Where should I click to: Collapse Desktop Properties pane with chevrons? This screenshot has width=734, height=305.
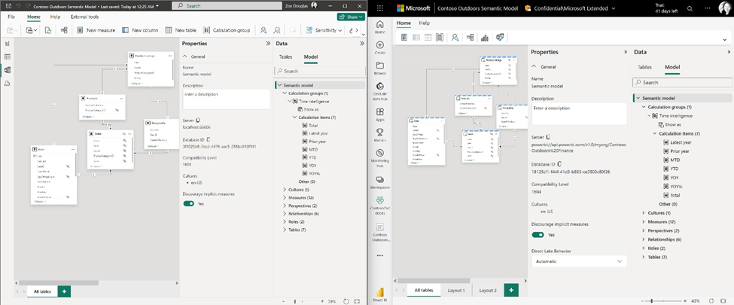point(268,43)
